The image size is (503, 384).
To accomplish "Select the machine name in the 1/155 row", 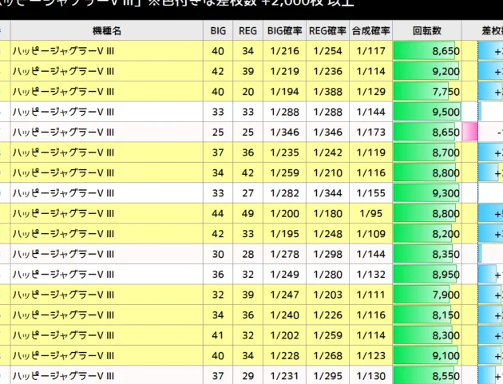I will click(x=64, y=193).
